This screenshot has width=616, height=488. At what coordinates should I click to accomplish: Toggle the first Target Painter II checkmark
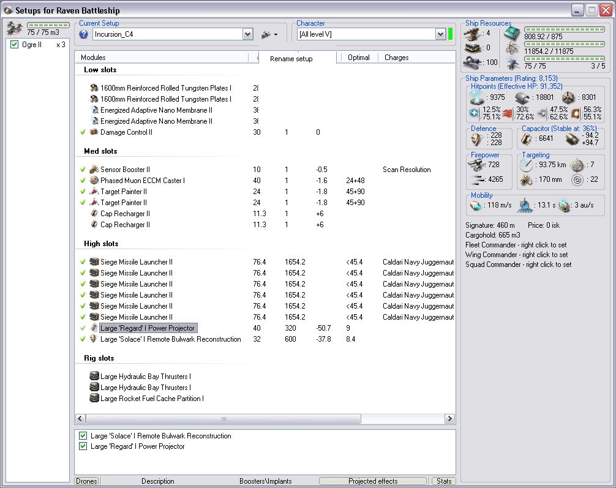83,192
